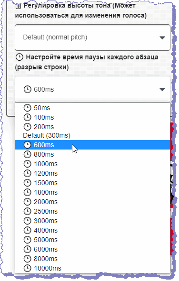Select the highlighted 600ms option
This screenshot has height=281, width=179.
tap(92, 145)
